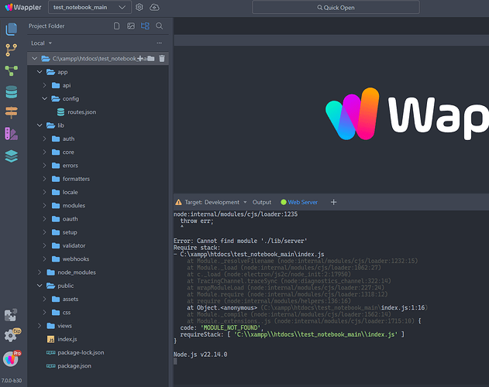Click the new file icon

(x=117, y=26)
